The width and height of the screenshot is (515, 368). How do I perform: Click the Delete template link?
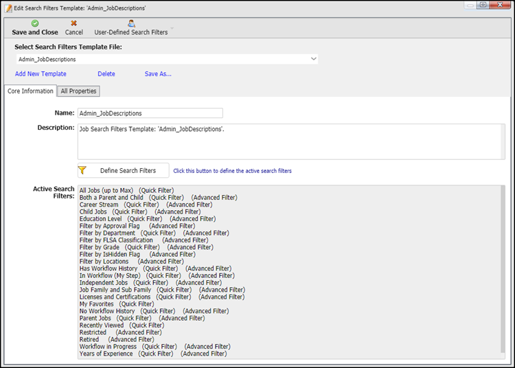coord(106,74)
